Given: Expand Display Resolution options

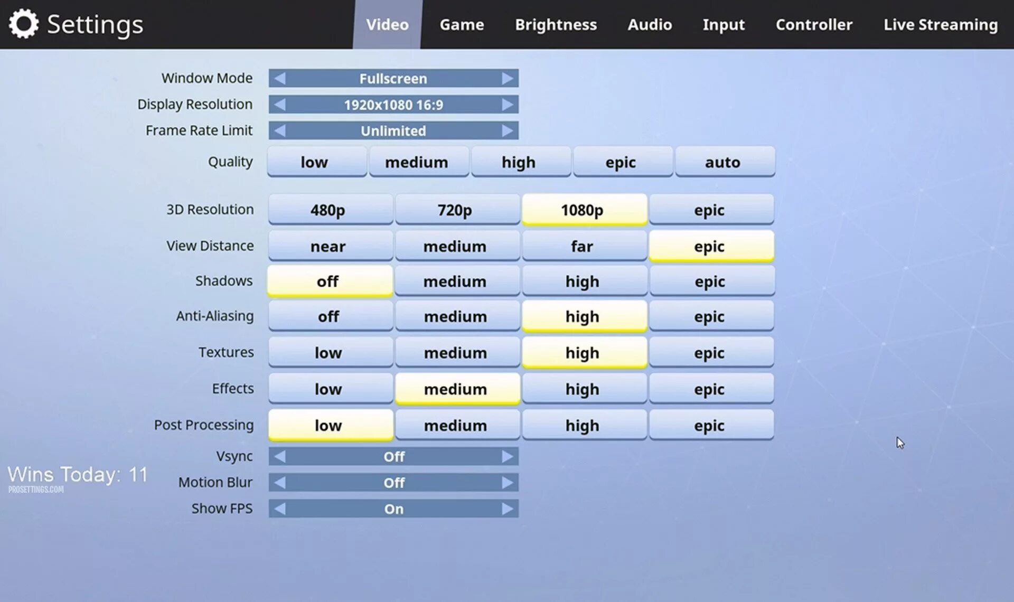Looking at the screenshot, I should (x=506, y=104).
